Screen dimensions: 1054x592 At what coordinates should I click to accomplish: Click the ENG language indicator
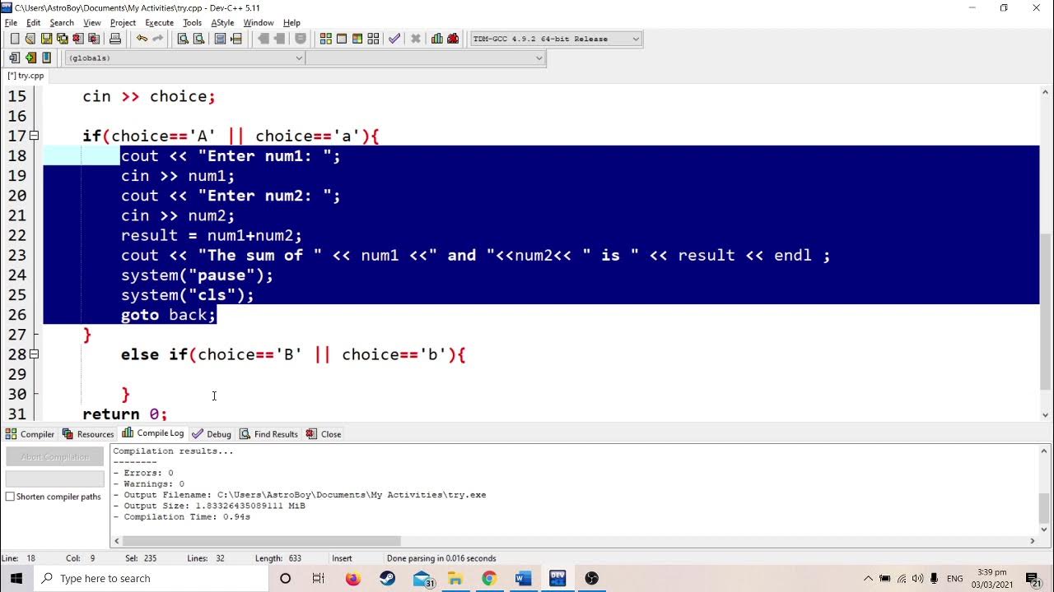pyautogui.click(x=955, y=579)
